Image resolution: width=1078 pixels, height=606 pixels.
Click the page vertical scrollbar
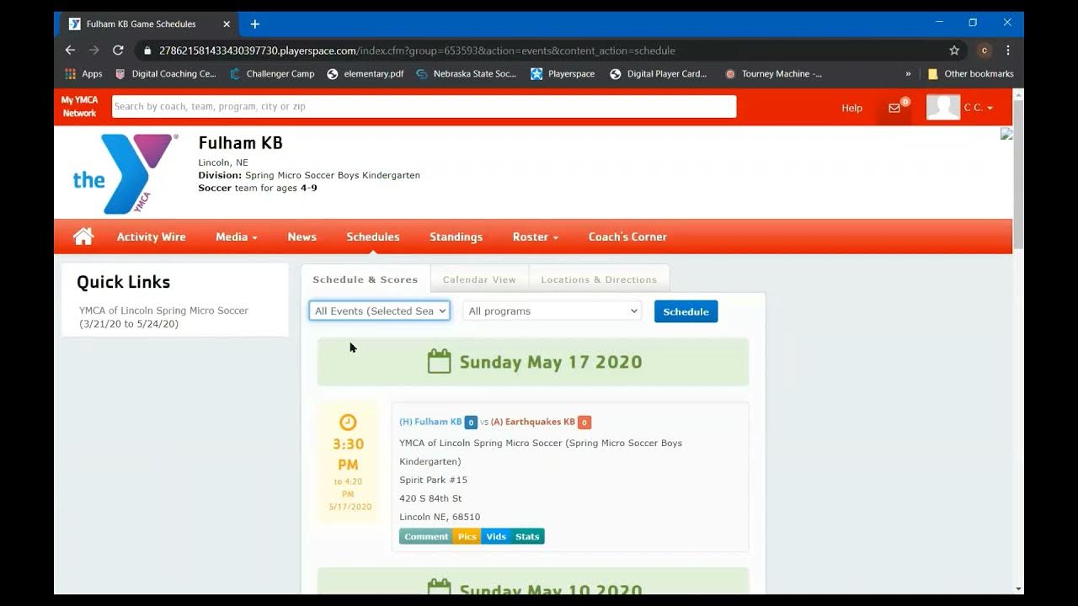pos(1018,173)
